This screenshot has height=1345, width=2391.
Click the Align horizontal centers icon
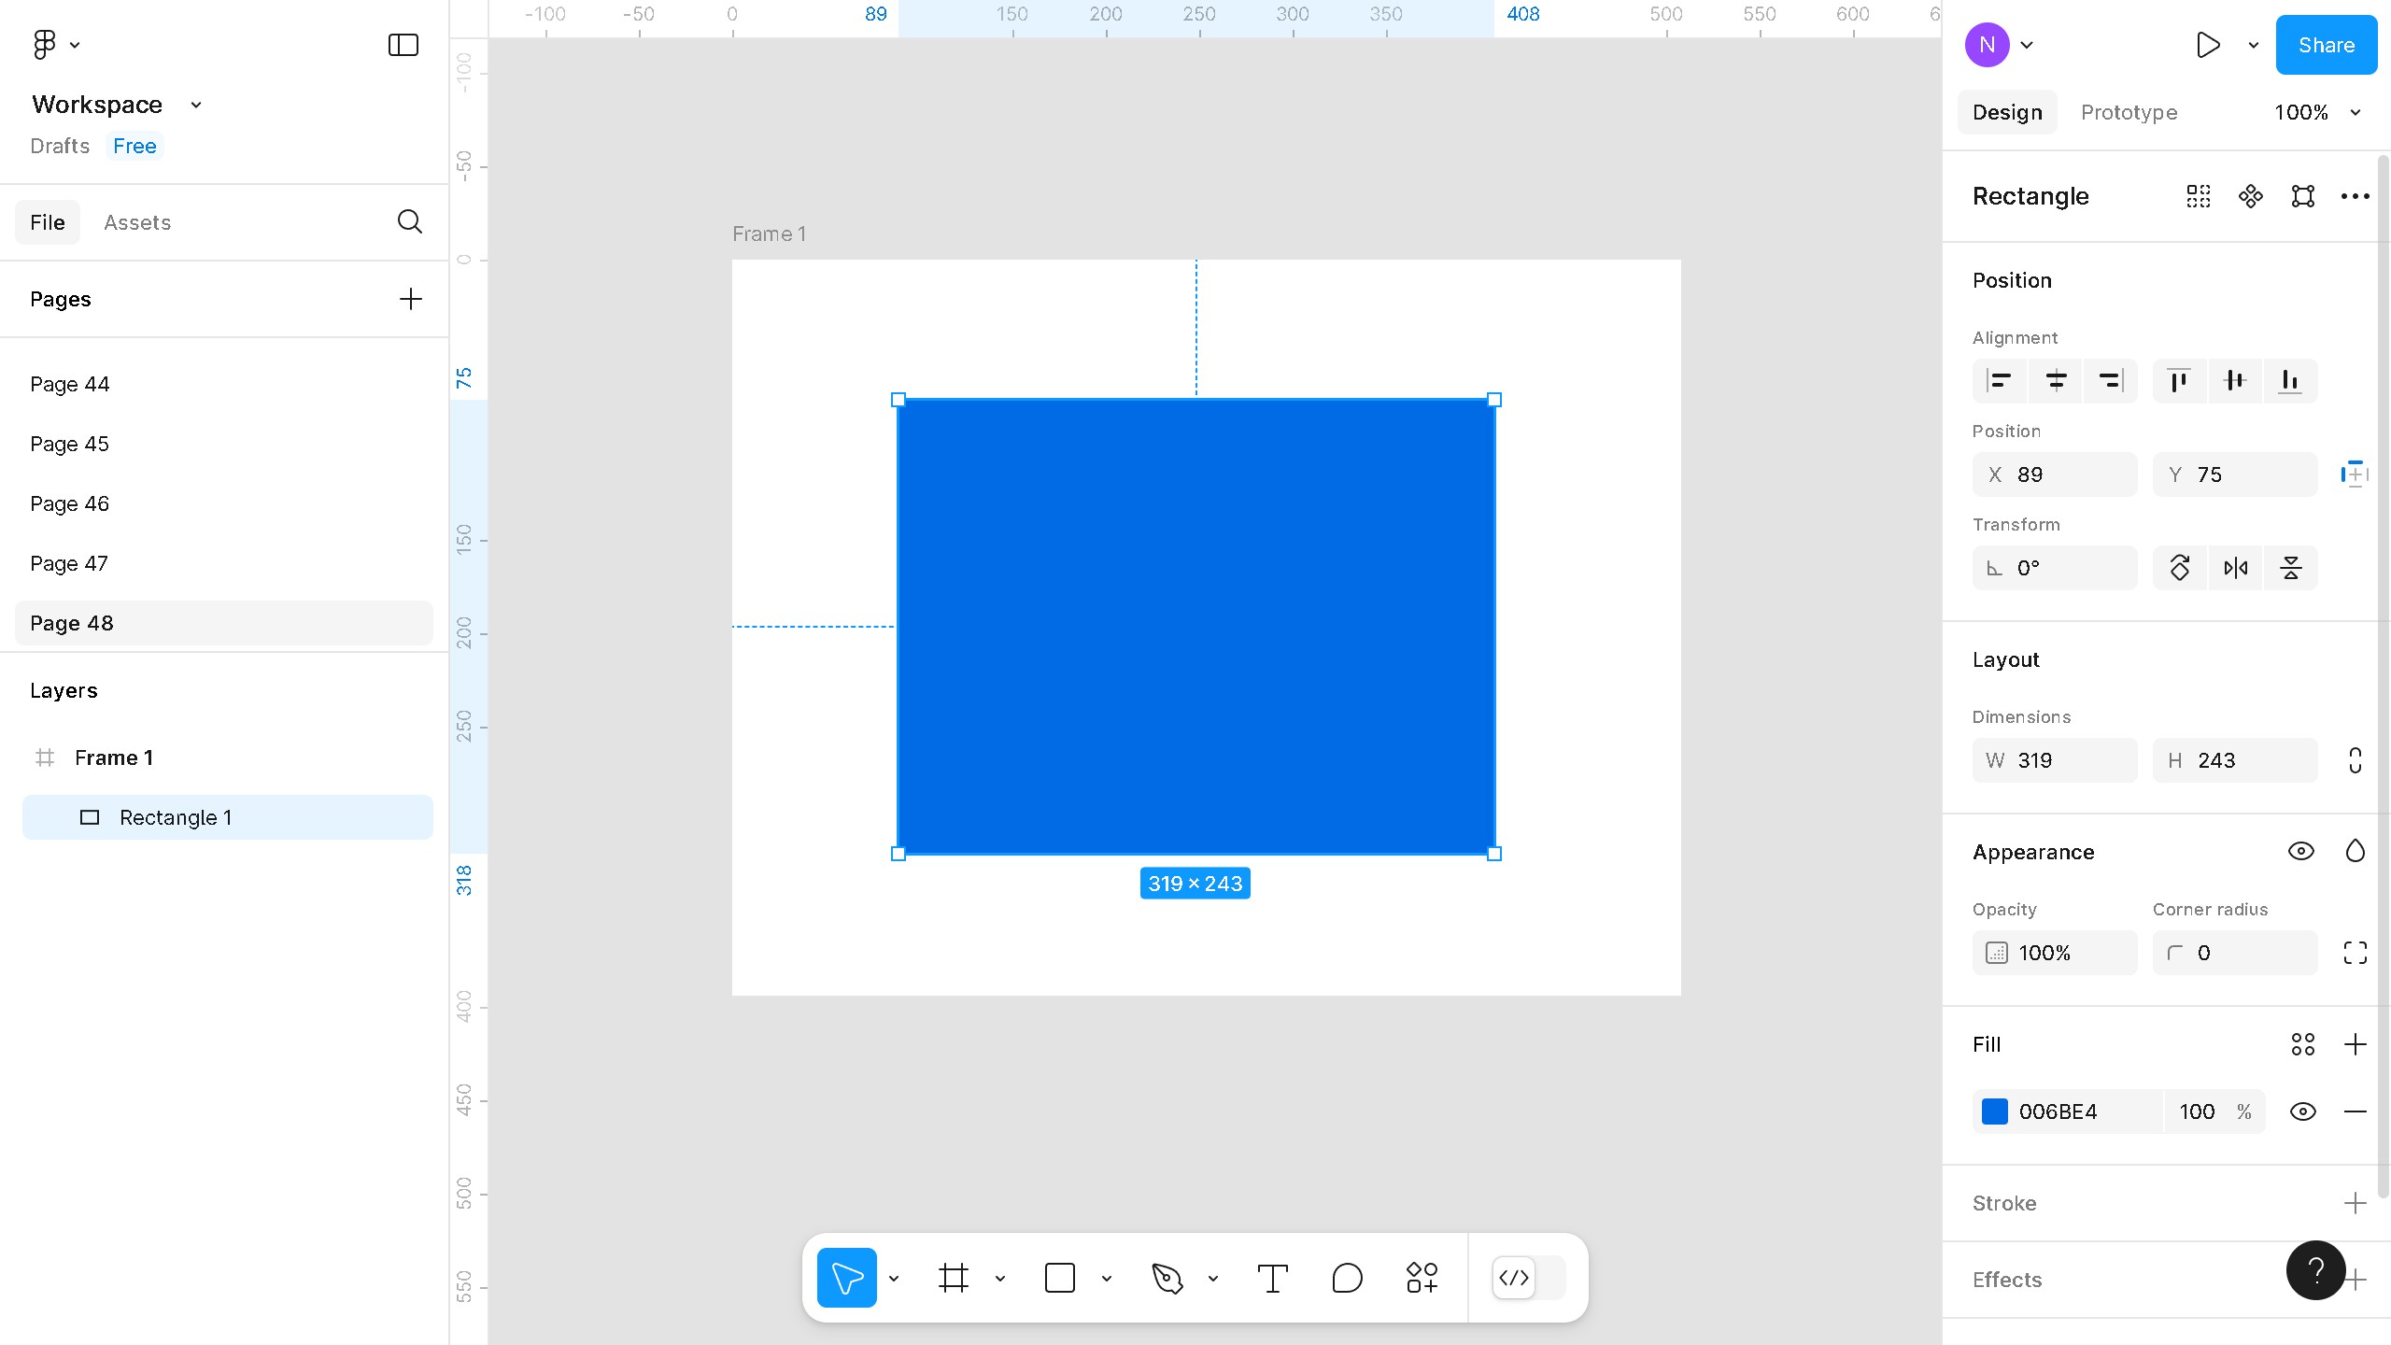coord(2056,381)
